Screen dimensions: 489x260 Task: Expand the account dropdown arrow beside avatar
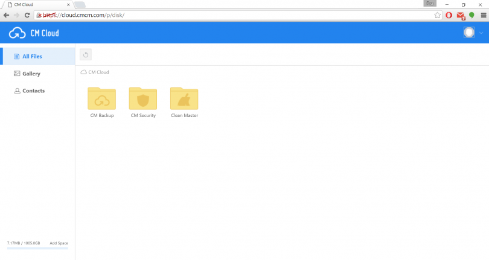pos(481,33)
